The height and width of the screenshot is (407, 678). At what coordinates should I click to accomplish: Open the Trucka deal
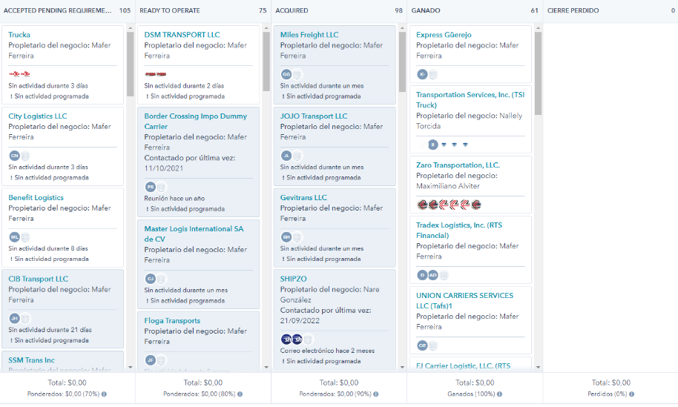19,35
